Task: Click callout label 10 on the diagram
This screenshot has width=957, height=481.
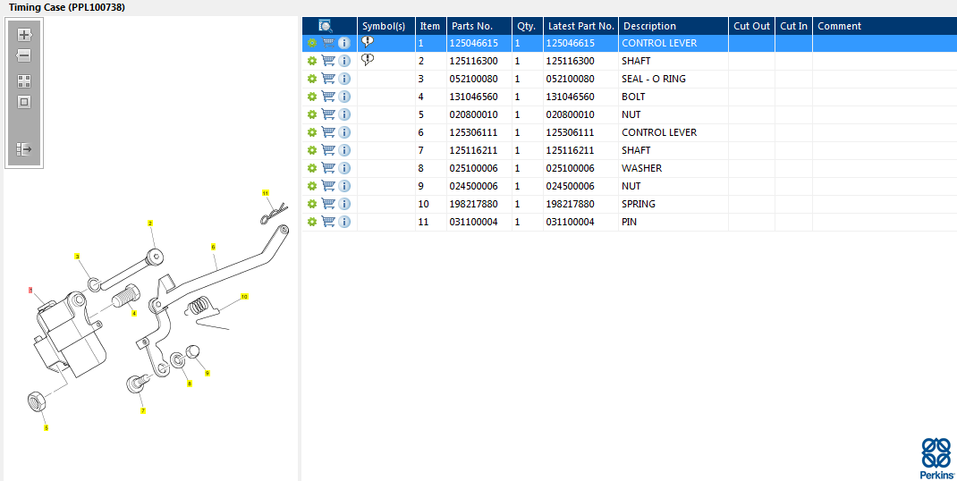Action: tap(244, 296)
